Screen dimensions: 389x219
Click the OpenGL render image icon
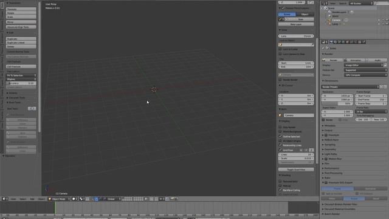[172, 199]
